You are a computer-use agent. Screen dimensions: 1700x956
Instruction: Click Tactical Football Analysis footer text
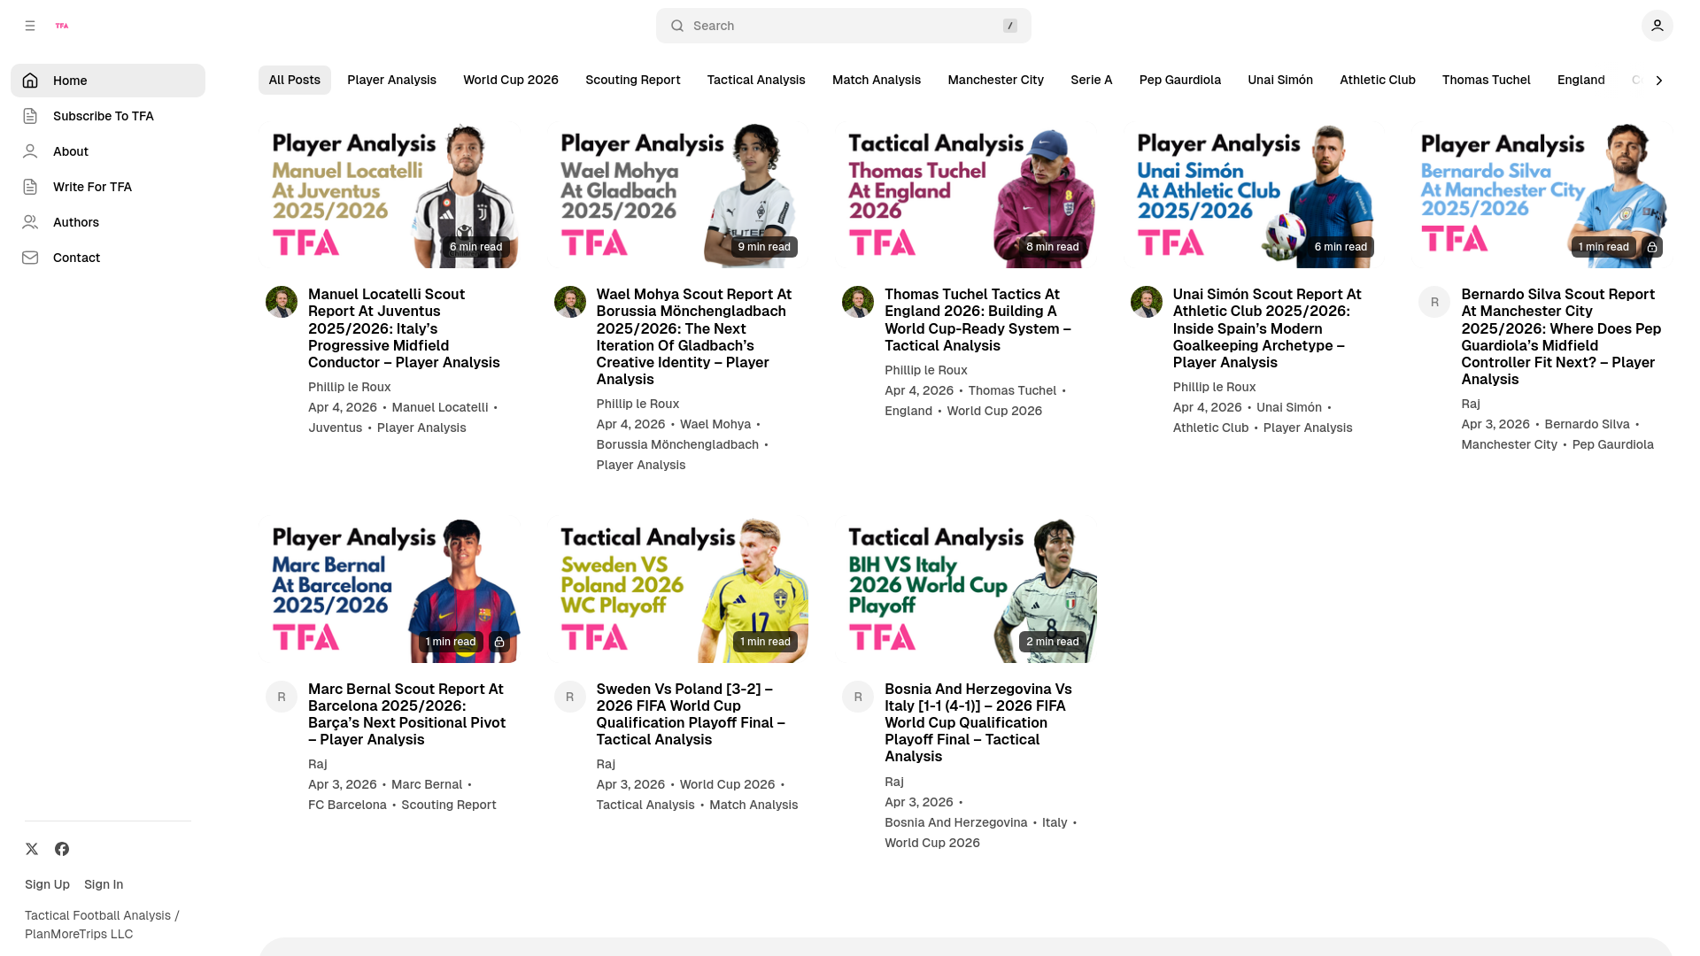click(102, 924)
